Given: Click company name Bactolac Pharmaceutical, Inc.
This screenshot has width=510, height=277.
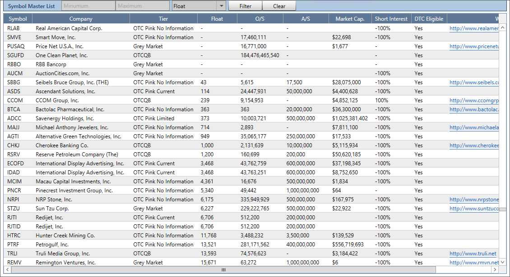Looking at the screenshot, I should coord(70,109).
